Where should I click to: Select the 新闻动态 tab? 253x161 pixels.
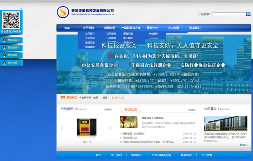click(131, 109)
